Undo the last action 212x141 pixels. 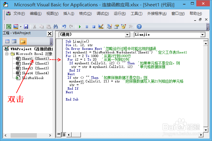(x=64, y=27)
